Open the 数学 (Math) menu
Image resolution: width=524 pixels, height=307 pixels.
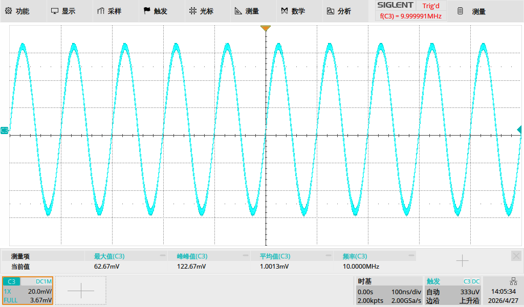click(x=293, y=11)
